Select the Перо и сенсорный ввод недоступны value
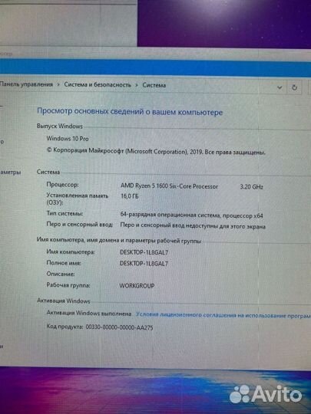This screenshot has width=311, height=414. click(x=193, y=226)
